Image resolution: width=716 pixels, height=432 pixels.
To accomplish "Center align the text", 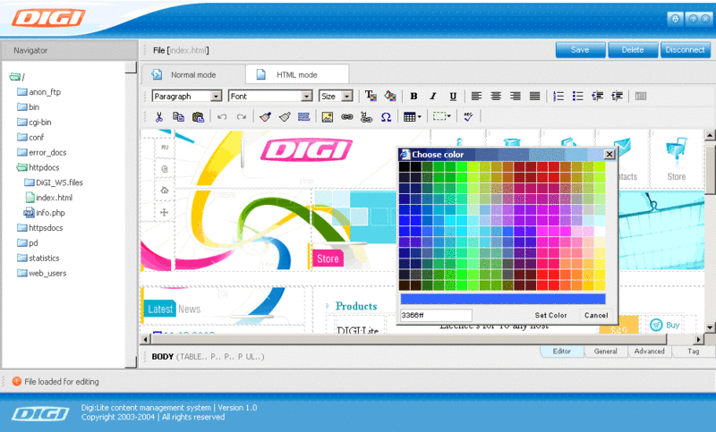I will (496, 97).
